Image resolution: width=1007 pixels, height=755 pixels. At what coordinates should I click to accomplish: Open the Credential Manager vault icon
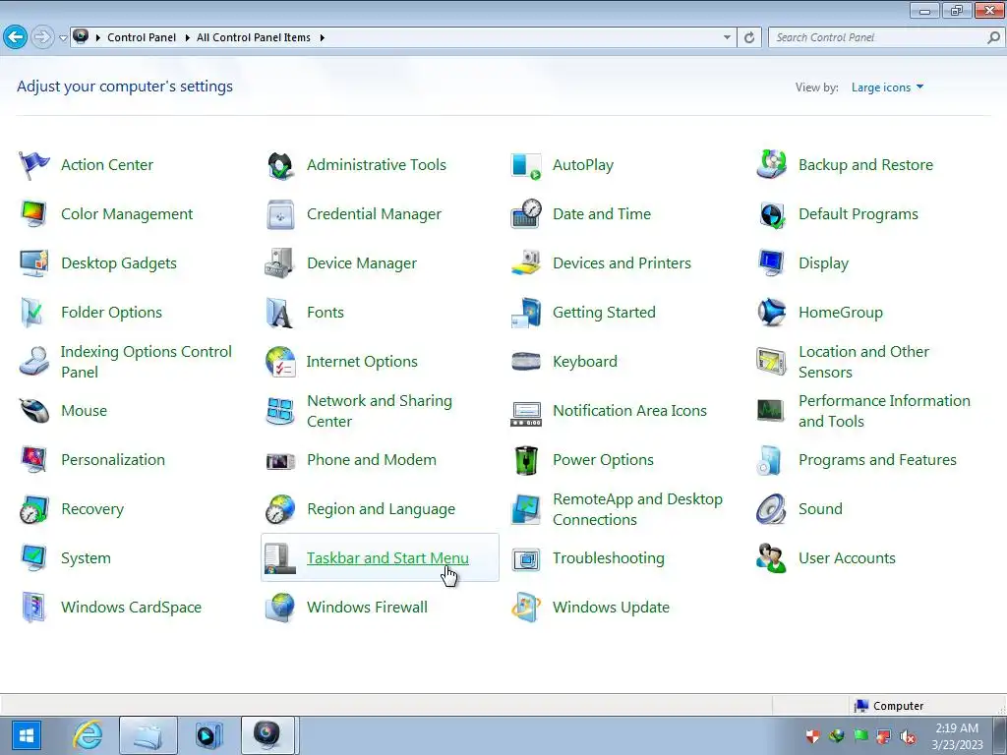280,214
